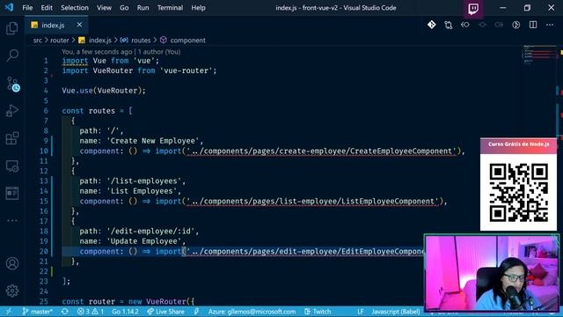Open changes compare icon in editor toolbar
The image size is (563, 317).
point(449,25)
